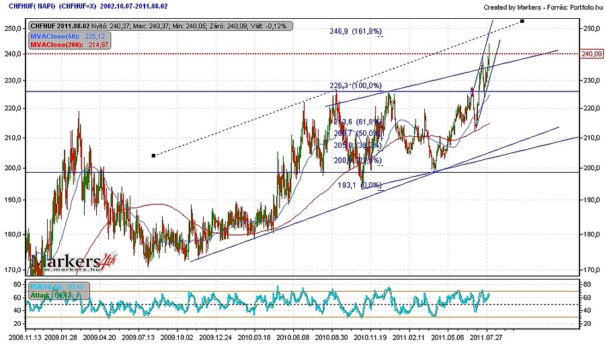Select the 226,3 (100,0%) Fibonacci level label
This screenshot has height=344, width=605.
point(356,86)
